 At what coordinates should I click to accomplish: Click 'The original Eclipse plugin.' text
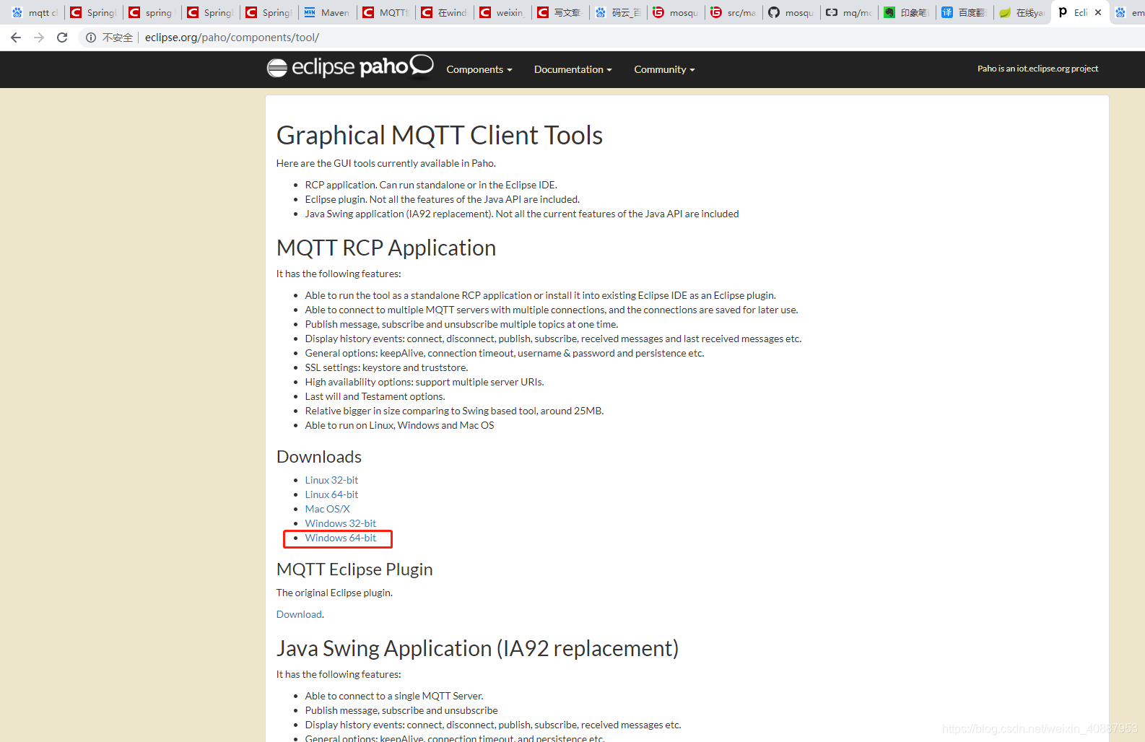pyautogui.click(x=334, y=593)
